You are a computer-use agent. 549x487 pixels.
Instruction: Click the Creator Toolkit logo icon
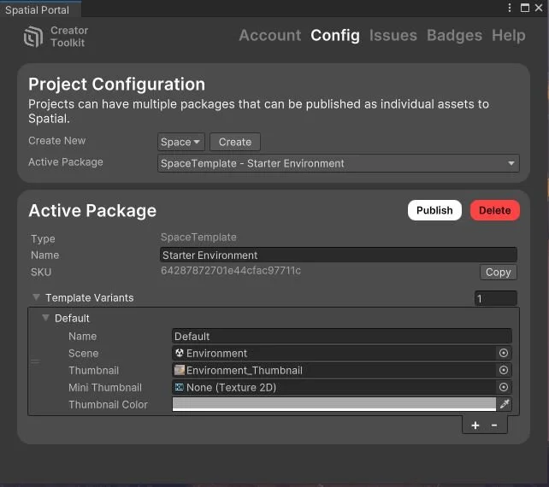pos(33,37)
